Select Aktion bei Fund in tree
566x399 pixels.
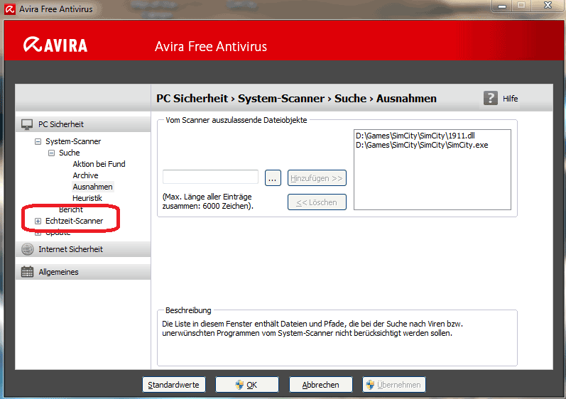pos(99,164)
